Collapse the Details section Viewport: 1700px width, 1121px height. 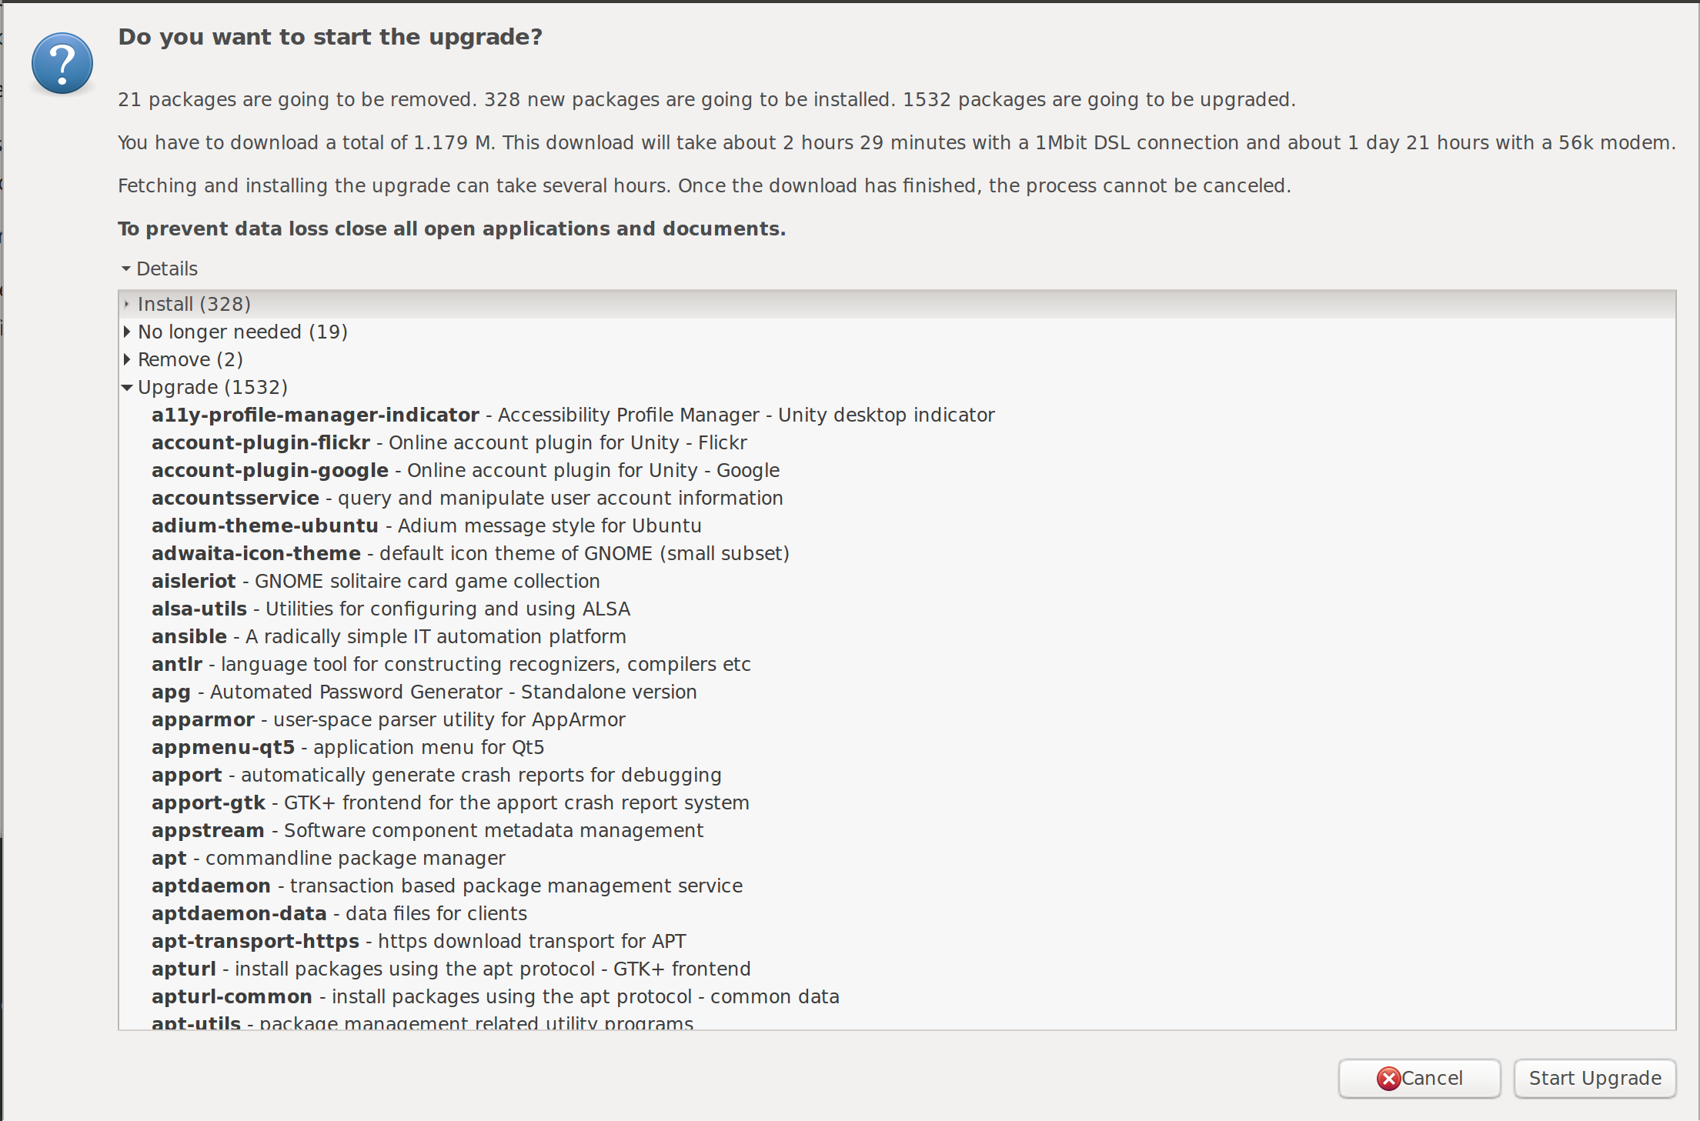(x=126, y=269)
